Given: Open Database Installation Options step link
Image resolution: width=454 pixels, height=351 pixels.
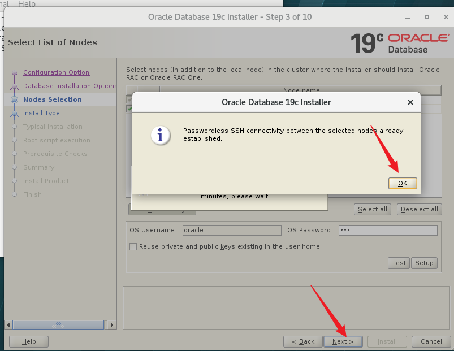Looking at the screenshot, I should pyautogui.click(x=70, y=86).
